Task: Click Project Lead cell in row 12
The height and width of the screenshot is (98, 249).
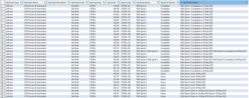Action: point(80,37)
